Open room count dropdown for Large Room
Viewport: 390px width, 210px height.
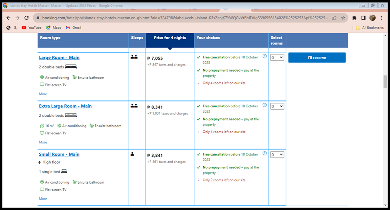click(x=277, y=58)
